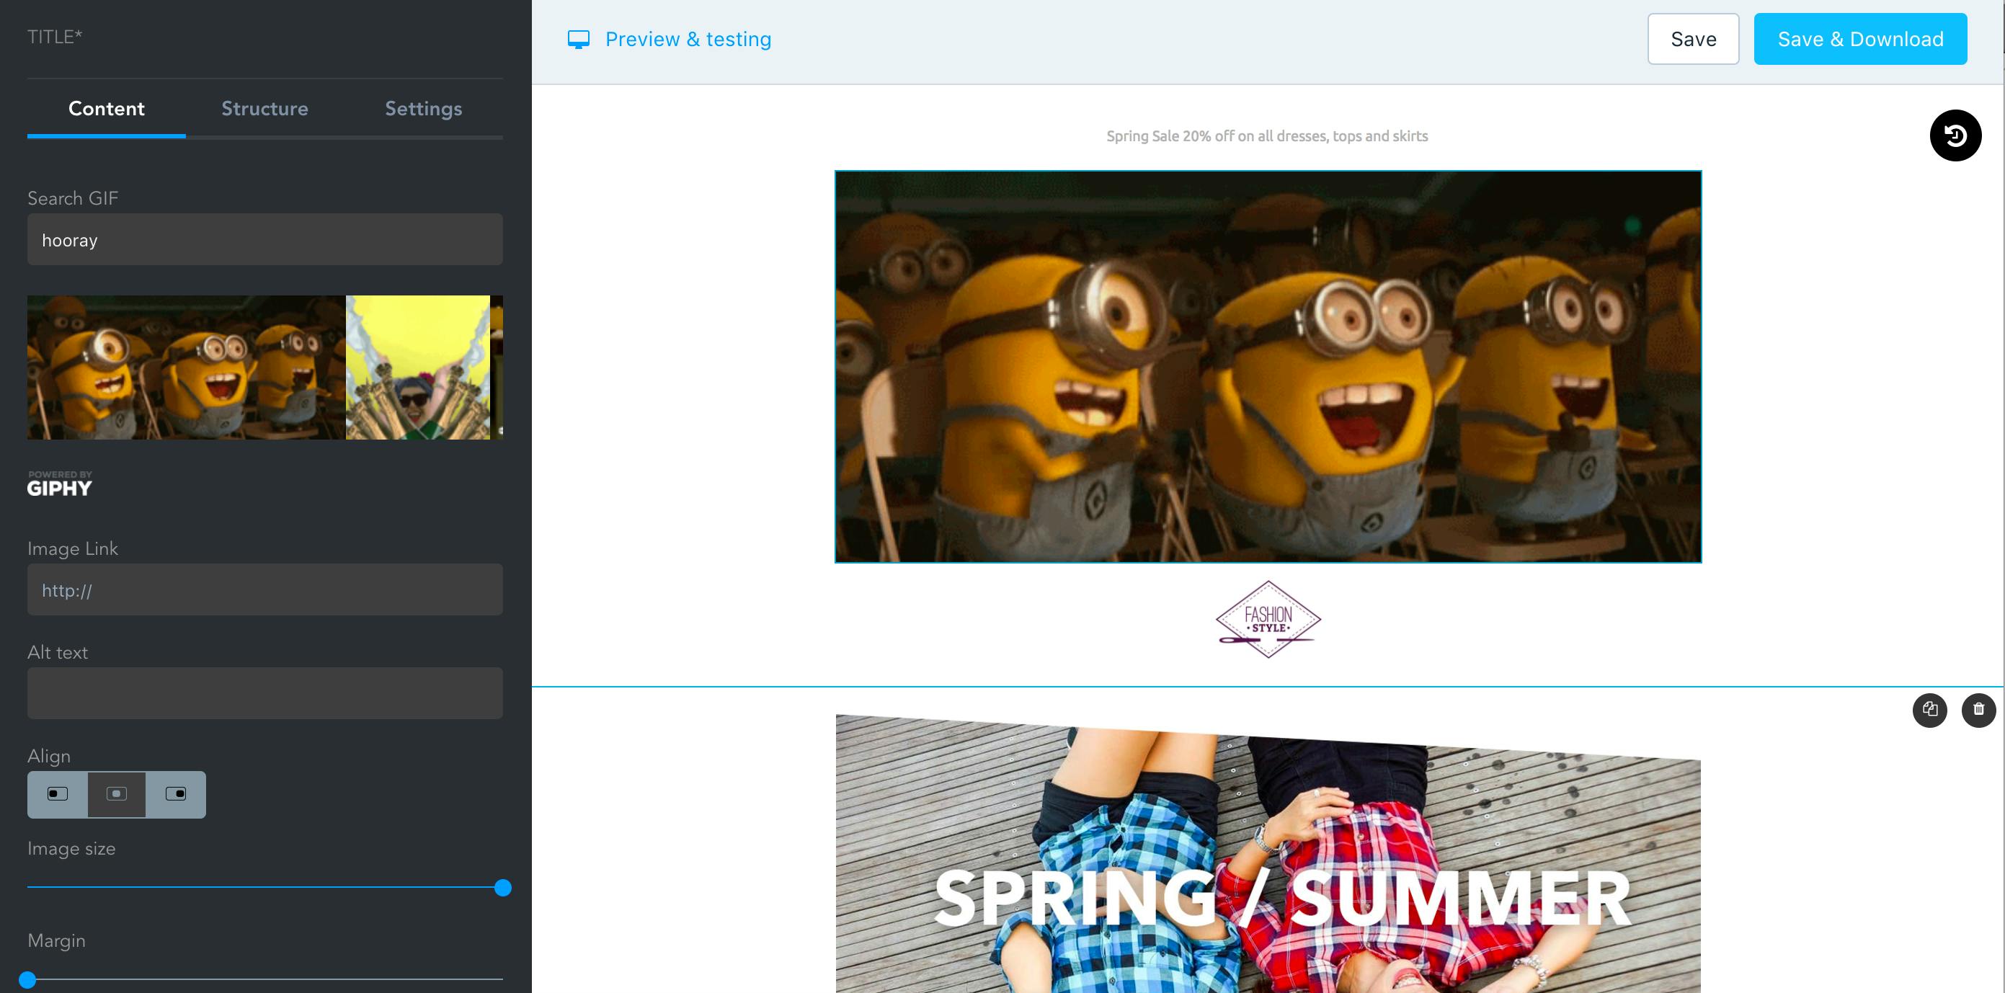Open the Settings tab

424,109
